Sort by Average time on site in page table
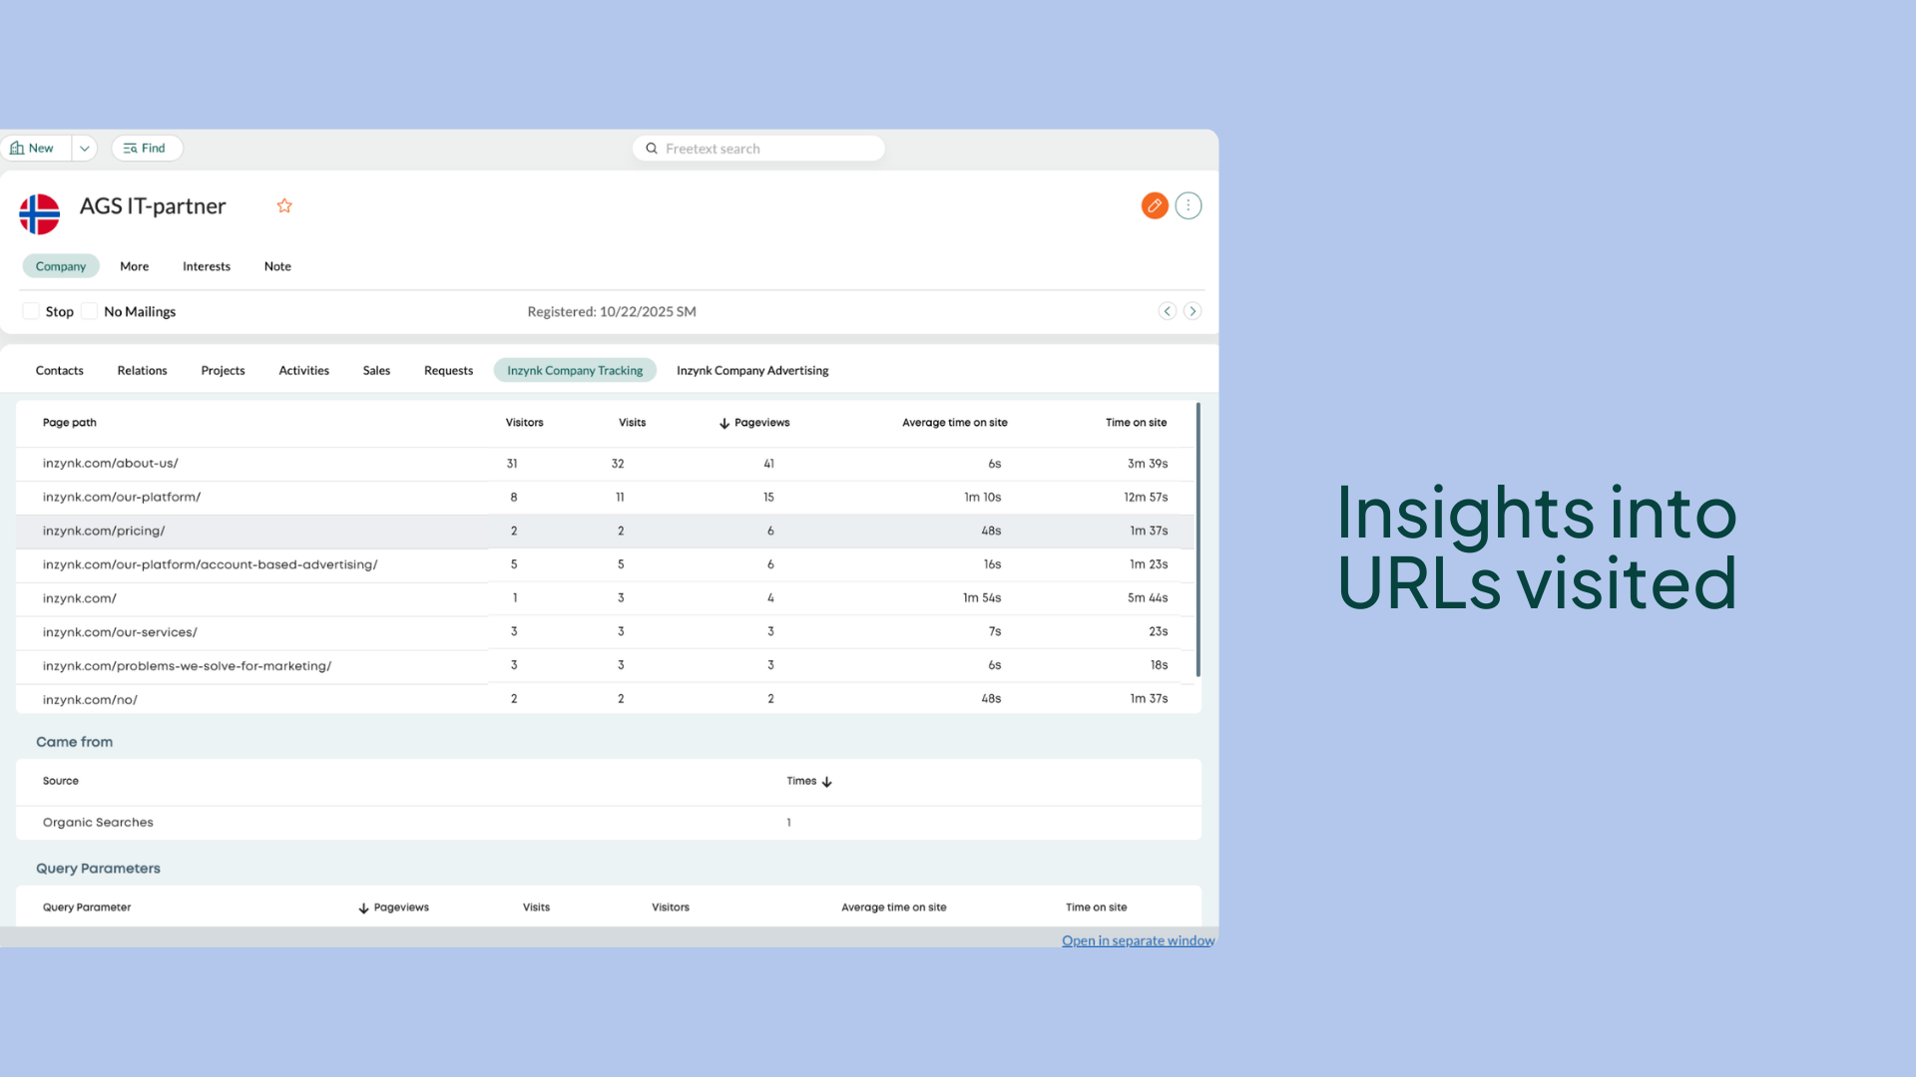The image size is (1916, 1077). [x=955, y=423]
